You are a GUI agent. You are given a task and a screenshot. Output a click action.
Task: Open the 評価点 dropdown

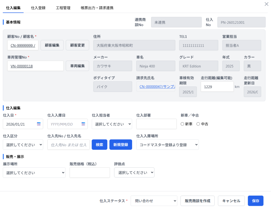pyautogui.click(x=134, y=173)
